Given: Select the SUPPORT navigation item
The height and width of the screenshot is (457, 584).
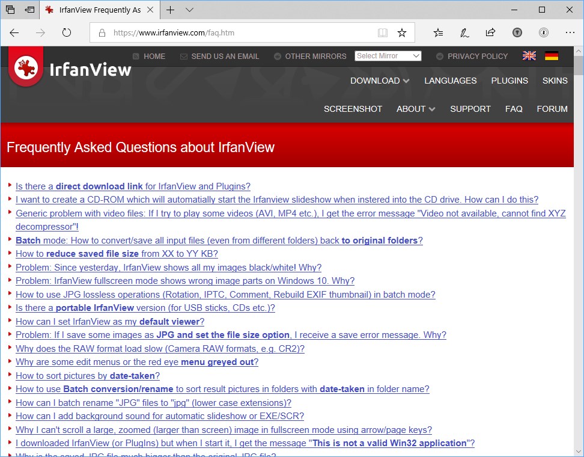Looking at the screenshot, I should 470,109.
